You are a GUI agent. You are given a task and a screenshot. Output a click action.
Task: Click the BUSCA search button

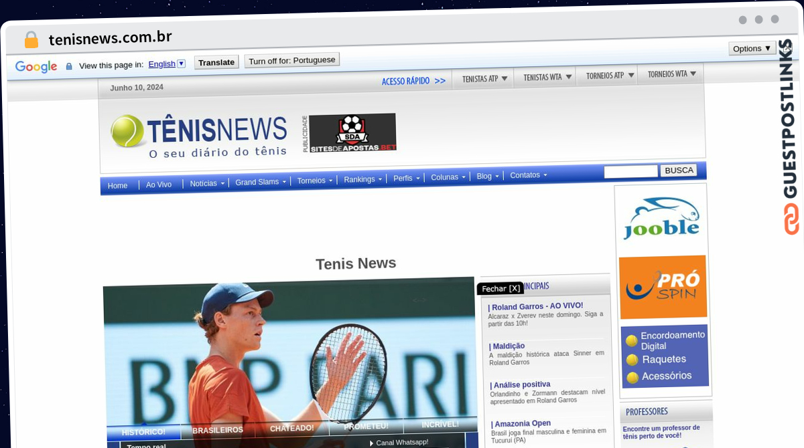679,171
